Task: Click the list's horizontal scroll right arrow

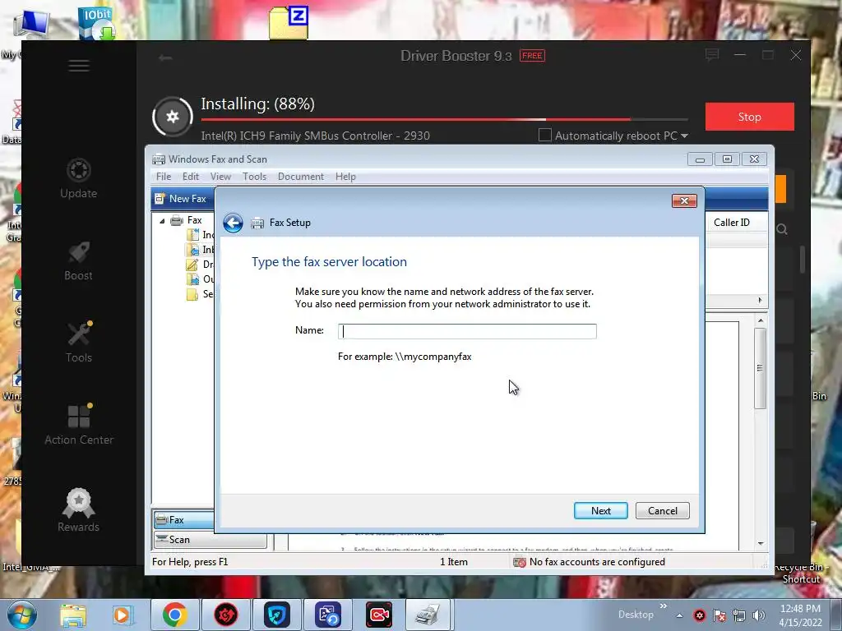Action: (x=760, y=301)
